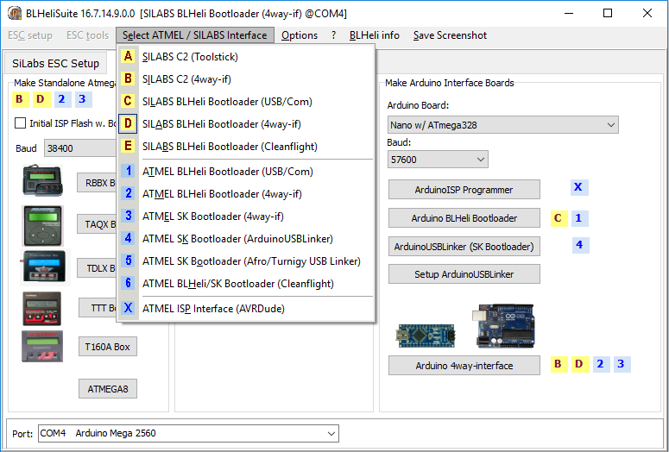Click the Setup ArduinoUSBLinker button
669x452 pixels.
(464, 274)
